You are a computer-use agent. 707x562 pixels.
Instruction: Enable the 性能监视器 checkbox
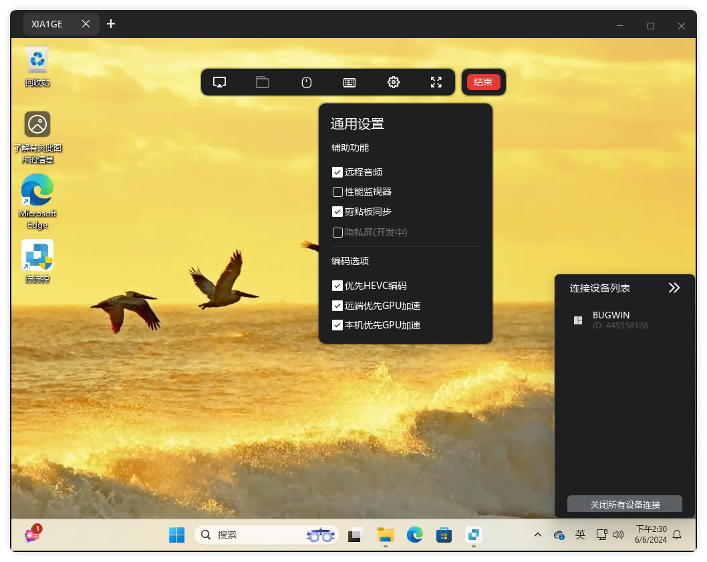(337, 192)
